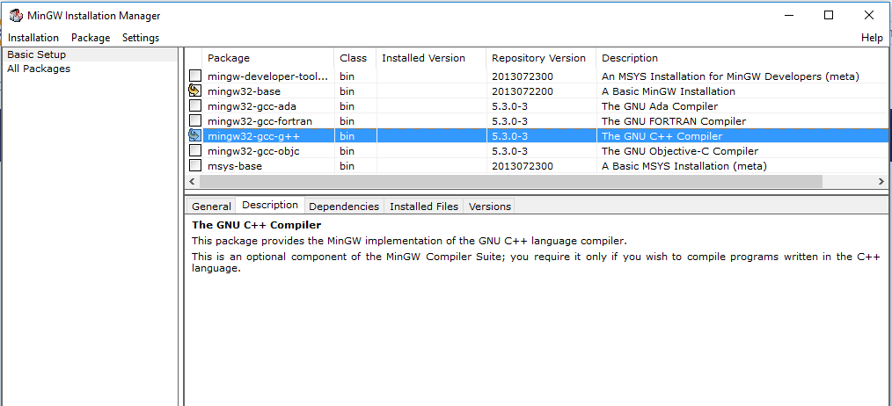Viewport: 892px width, 406px height.
Task: Mark the msys-base package checkbox
Action: [195, 166]
